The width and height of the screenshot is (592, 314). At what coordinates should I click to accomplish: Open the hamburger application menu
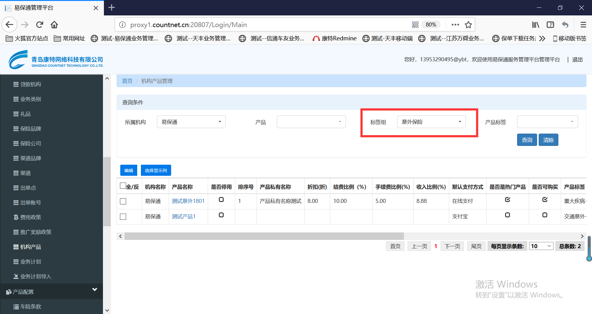pyautogui.click(x=583, y=25)
